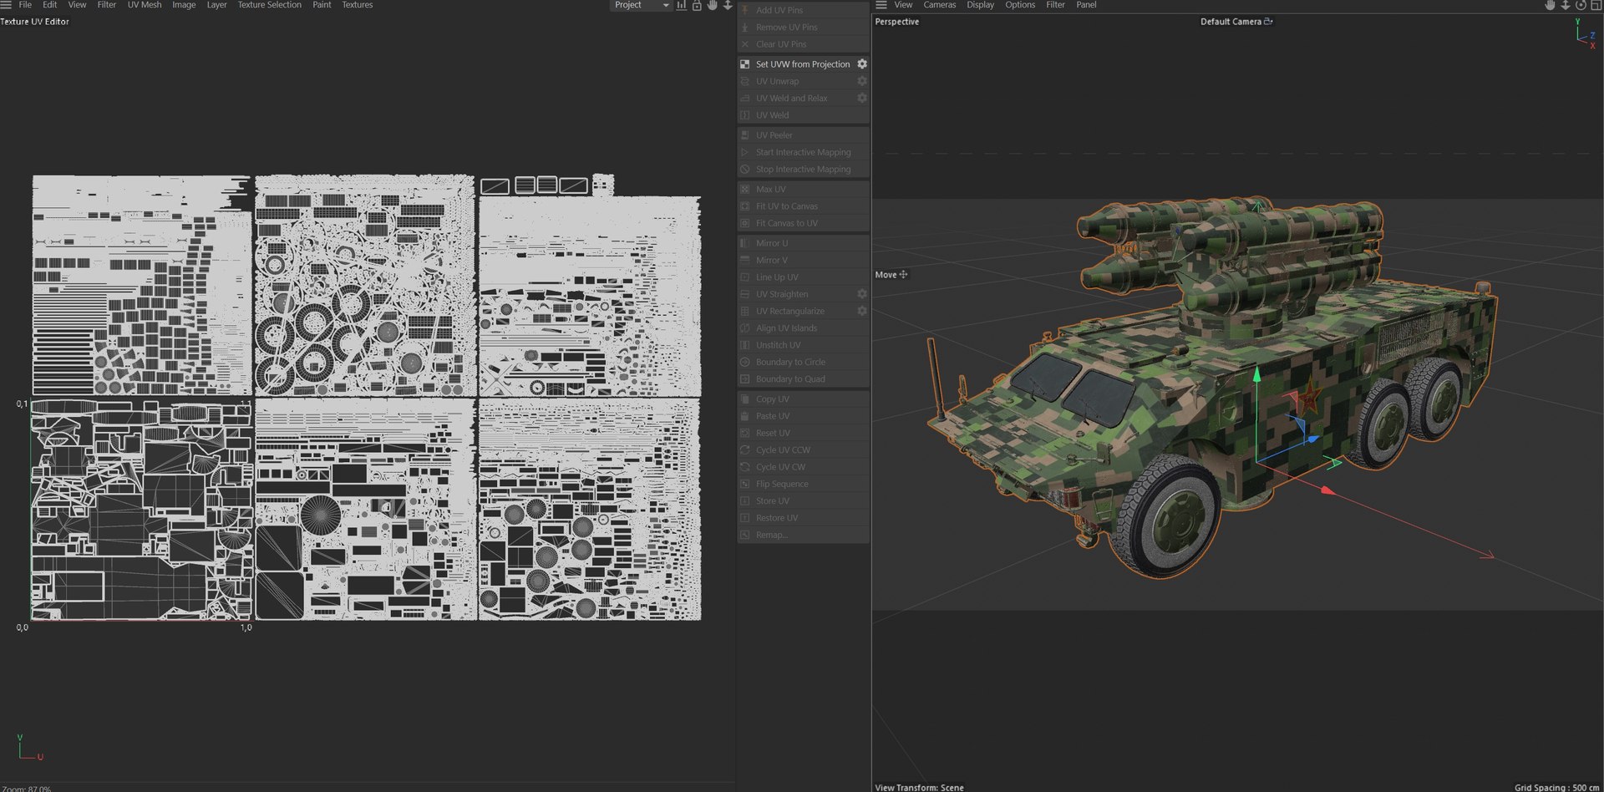This screenshot has height=792, width=1604.
Task: Open the UV editor hamburger menu icon
Action: tap(6, 5)
